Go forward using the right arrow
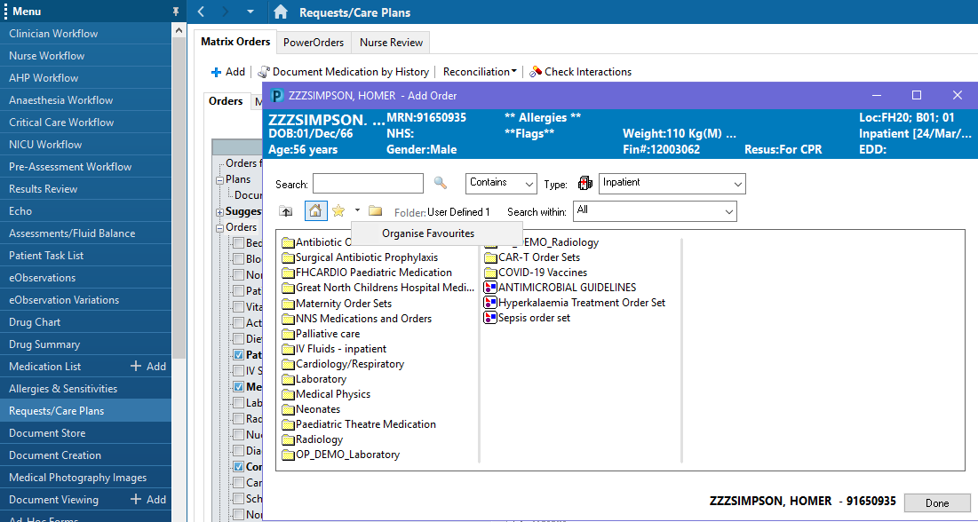Image resolution: width=978 pixels, height=522 pixels. 225,12
